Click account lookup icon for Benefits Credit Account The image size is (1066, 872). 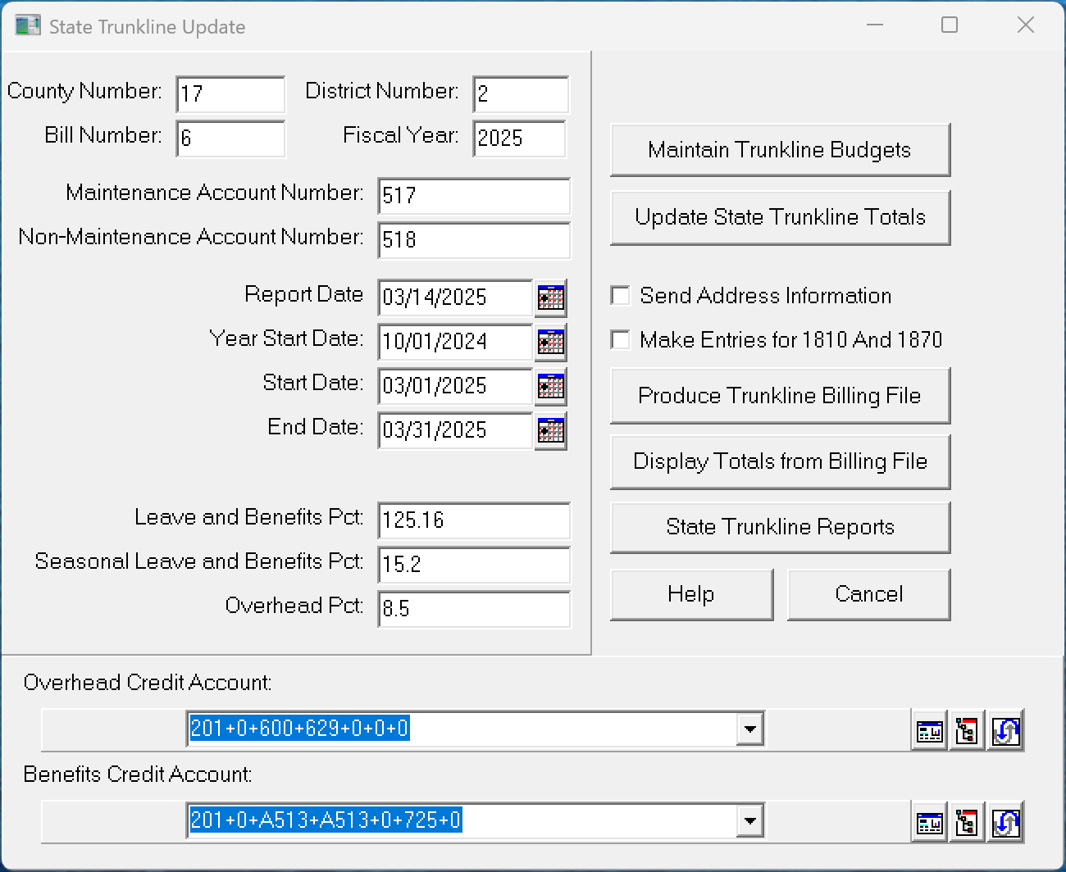(929, 822)
